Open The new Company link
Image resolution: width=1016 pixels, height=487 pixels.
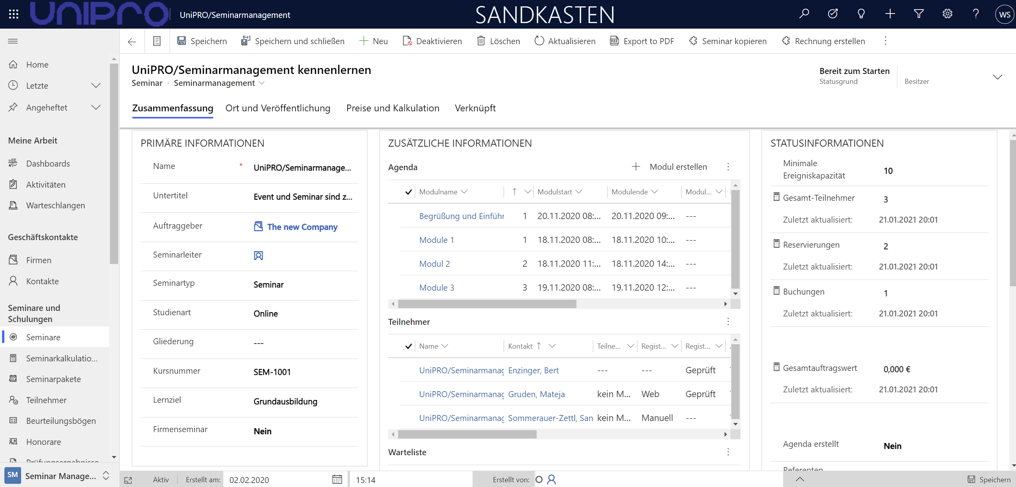pyautogui.click(x=302, y=227)
